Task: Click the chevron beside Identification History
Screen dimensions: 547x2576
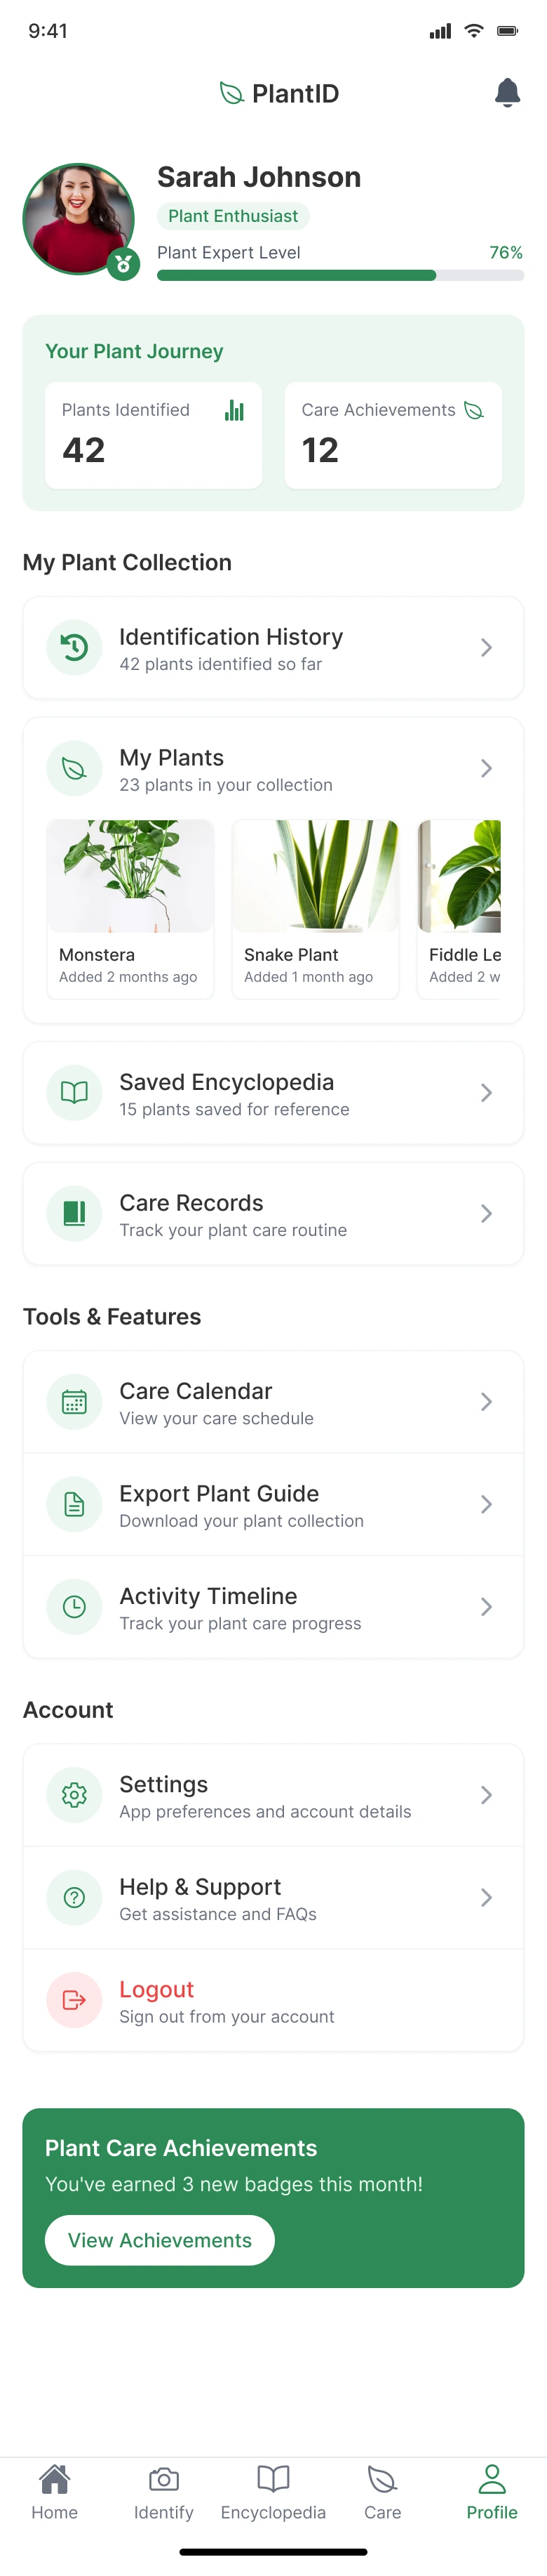Action: click(x=486, y=648)
